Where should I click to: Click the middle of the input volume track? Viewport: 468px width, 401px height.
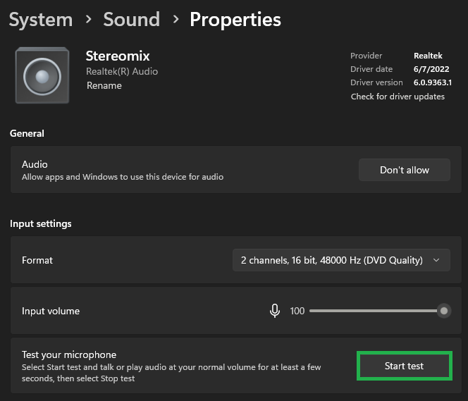tap(374, 311)
